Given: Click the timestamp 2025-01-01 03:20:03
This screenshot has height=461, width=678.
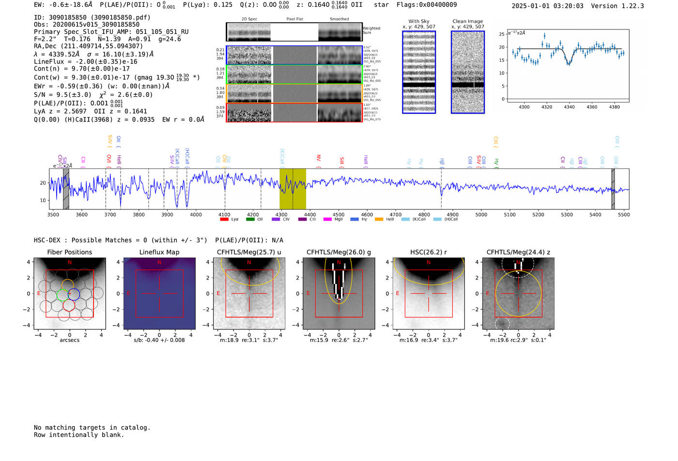Looking at the screenshot, I should coord(548,6).
